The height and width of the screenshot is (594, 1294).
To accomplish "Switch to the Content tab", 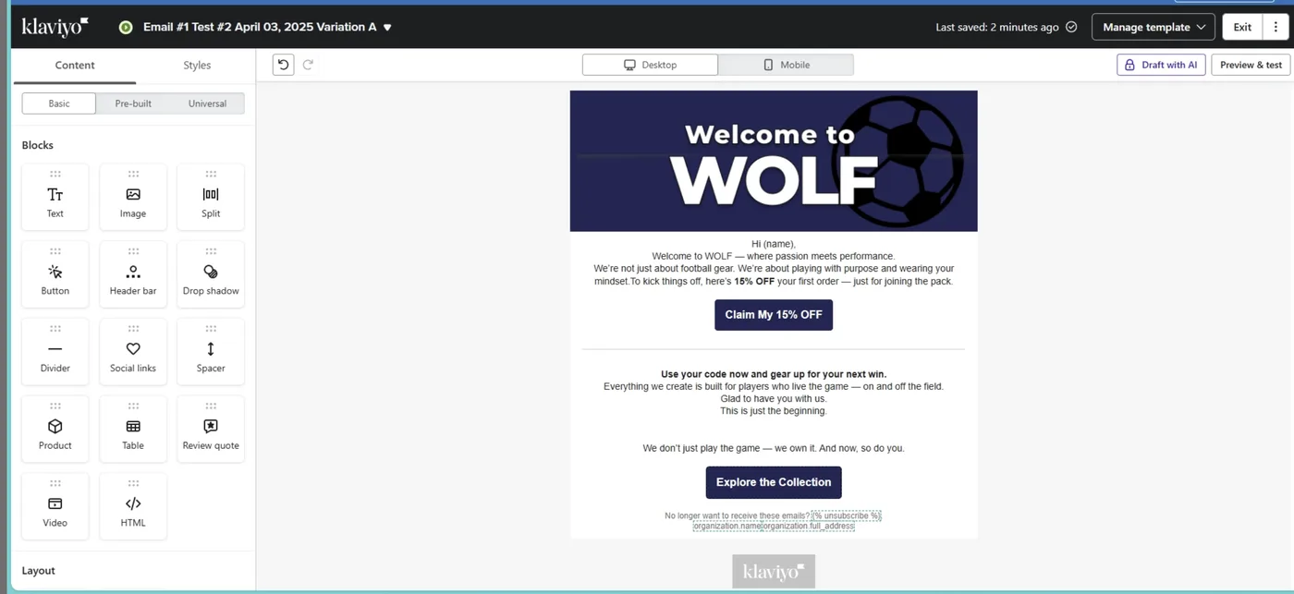I will [75, 66].
